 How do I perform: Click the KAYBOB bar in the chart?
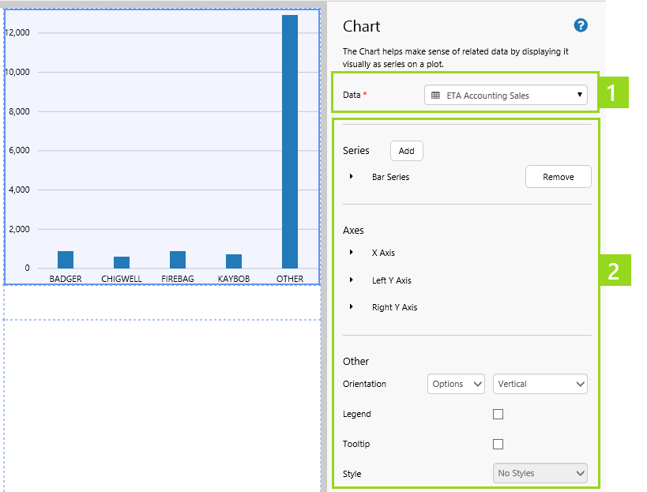pos(234,261)
